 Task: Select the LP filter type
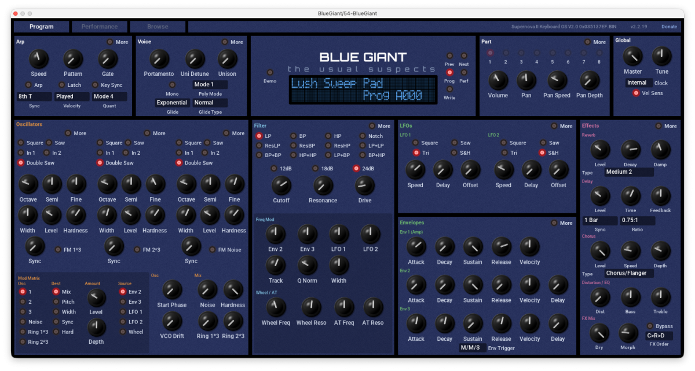click(259, 136)
